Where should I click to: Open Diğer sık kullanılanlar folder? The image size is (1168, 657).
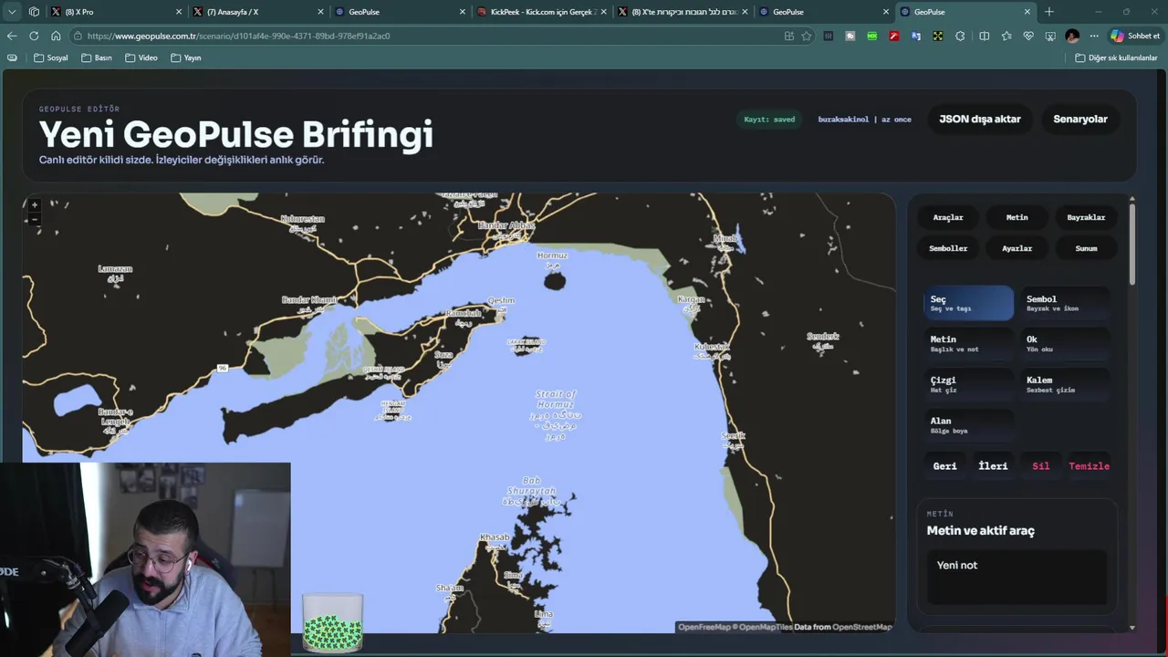[x=1116, y=57]
